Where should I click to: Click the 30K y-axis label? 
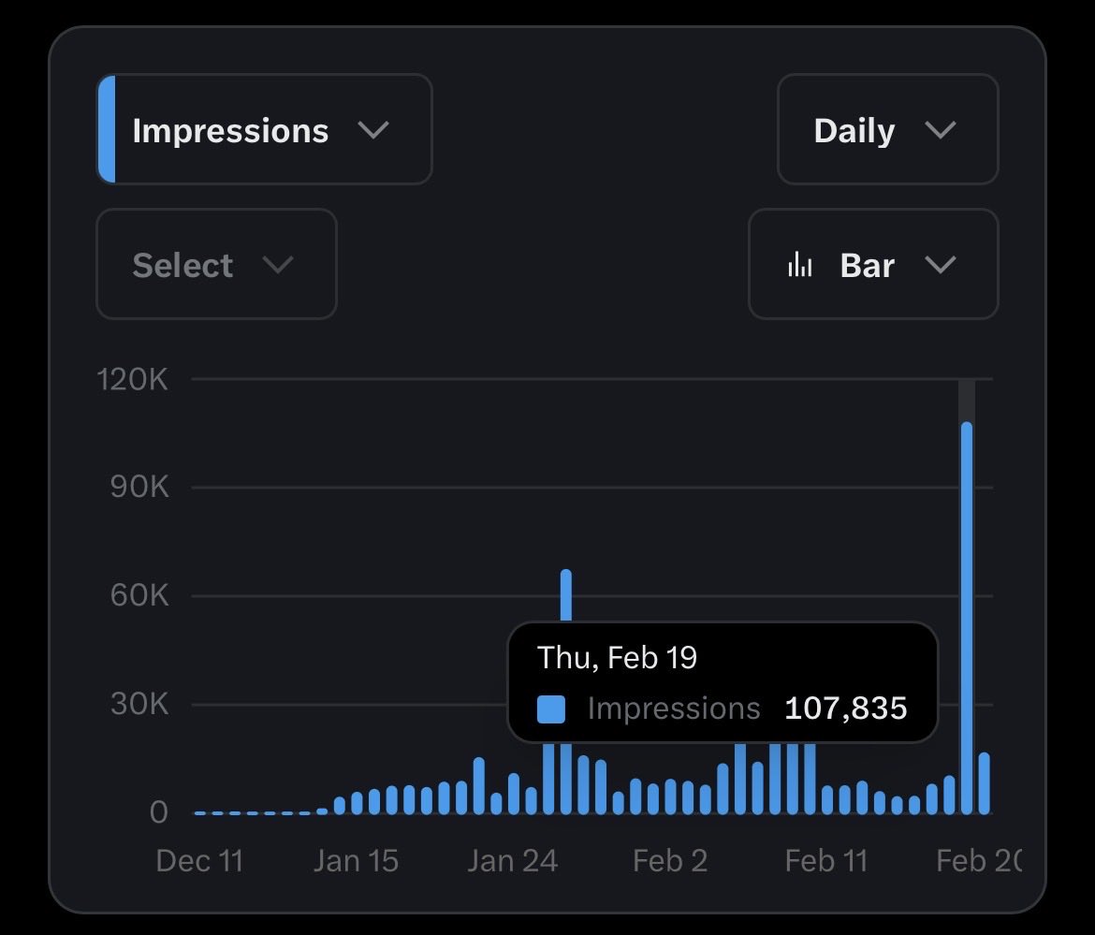tap(139, 703)
